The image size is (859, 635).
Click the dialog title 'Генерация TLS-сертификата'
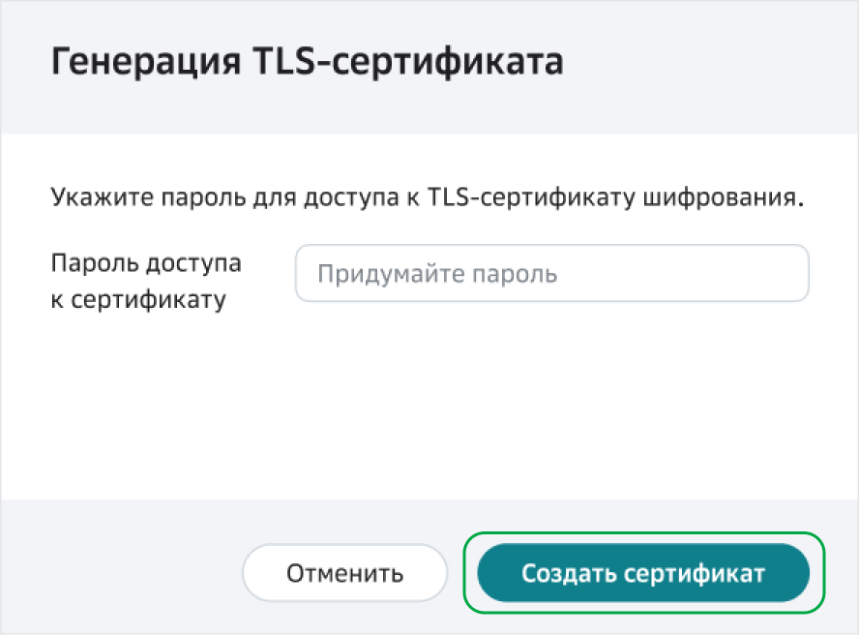click(307, 63)
